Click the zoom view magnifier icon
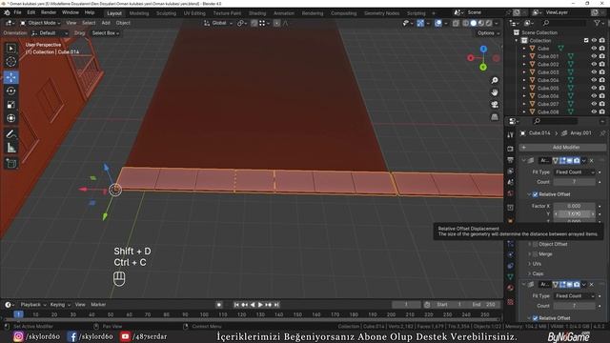610x343 pixels. (495, 80)
